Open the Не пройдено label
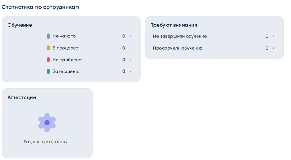 [68, 60]
